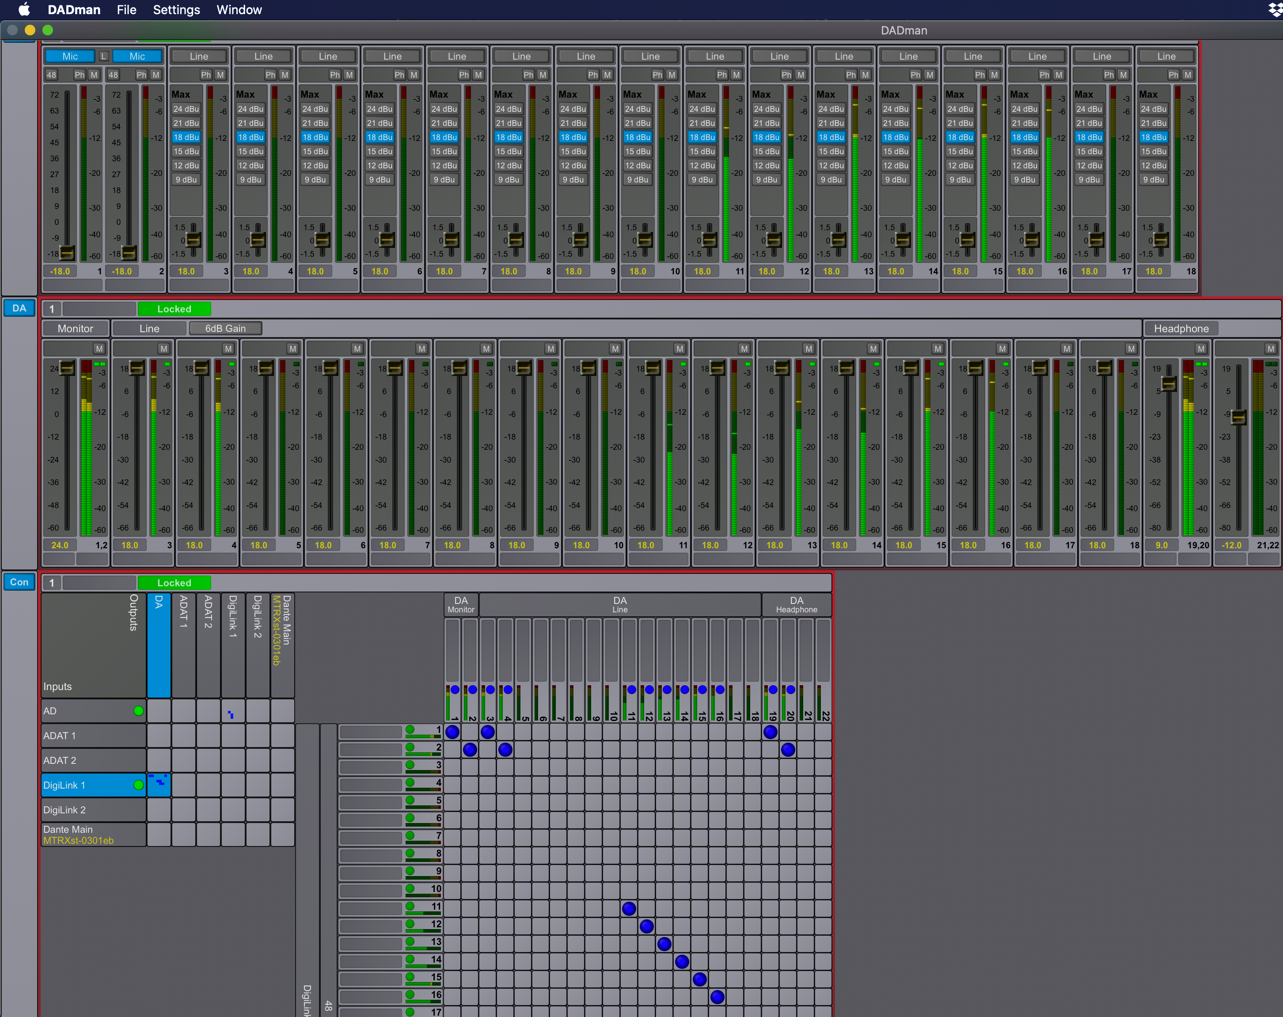Toggle phase Ph on AD channel 3
Screen dimensions: 1283x1017
206,75
